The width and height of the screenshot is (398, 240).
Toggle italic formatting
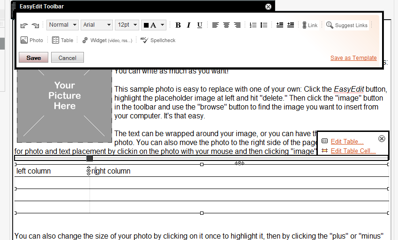189,25
